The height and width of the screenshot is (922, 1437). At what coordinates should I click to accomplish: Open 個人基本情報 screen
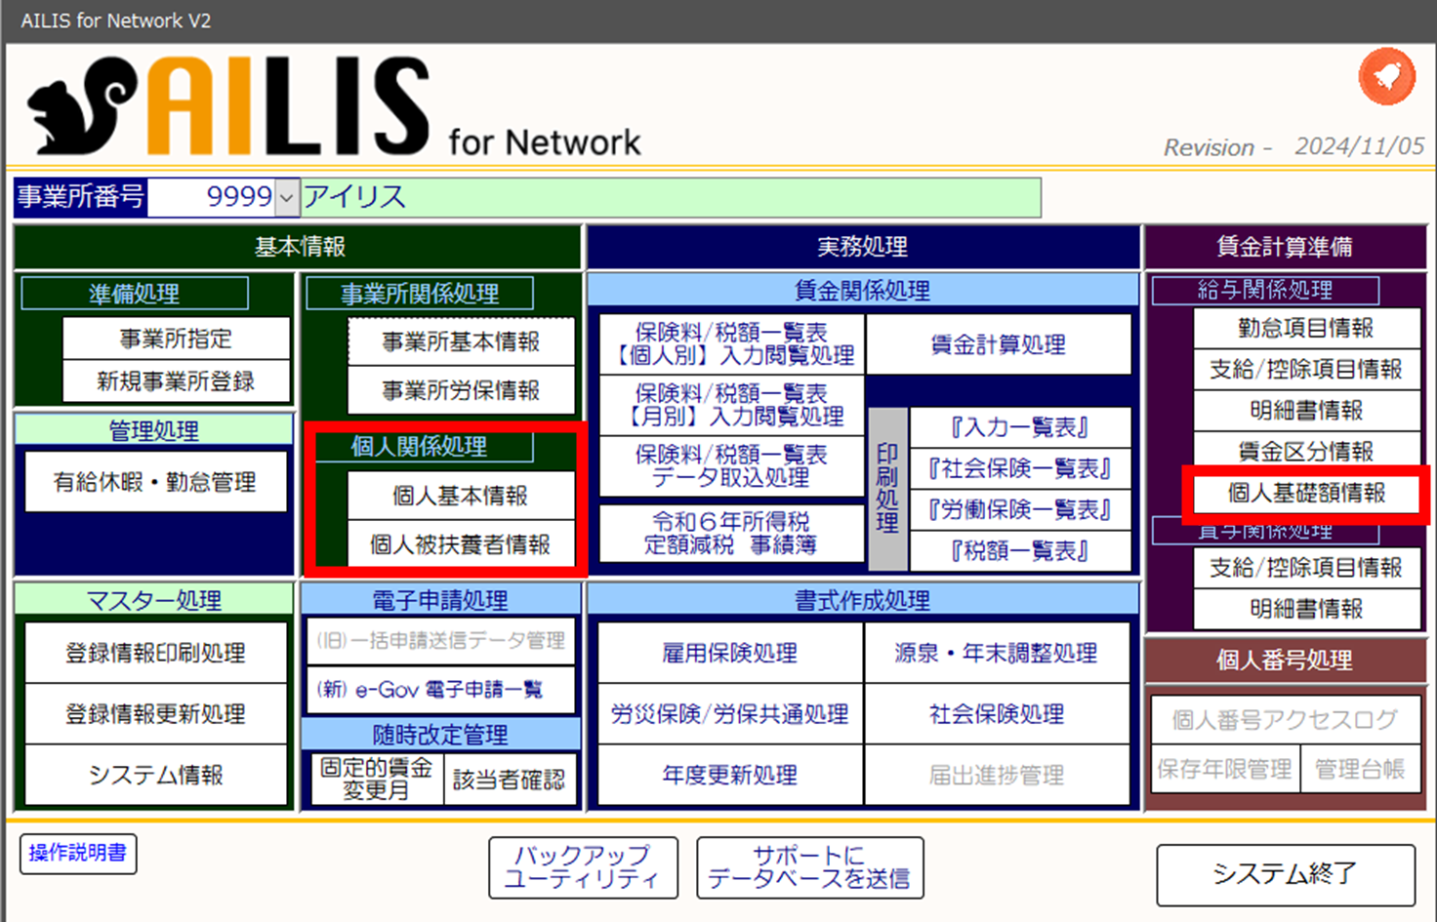pos(460,496)
